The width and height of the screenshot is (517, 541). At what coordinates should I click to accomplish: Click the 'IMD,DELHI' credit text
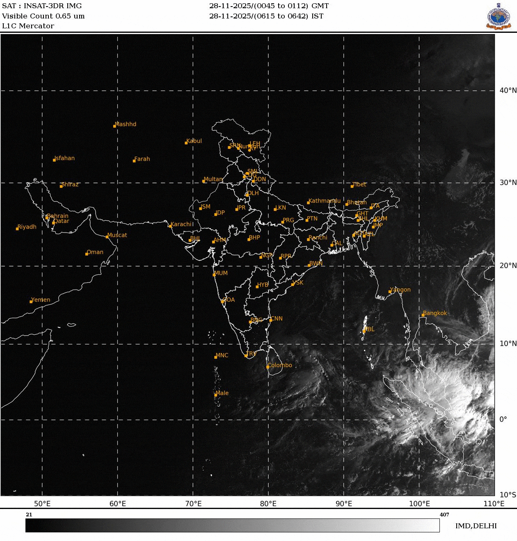476,525
